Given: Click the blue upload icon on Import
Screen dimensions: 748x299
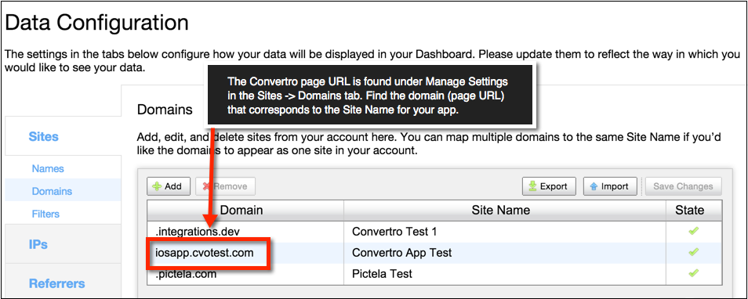Looking at the screenshot, I should click(x=594, y=186).
